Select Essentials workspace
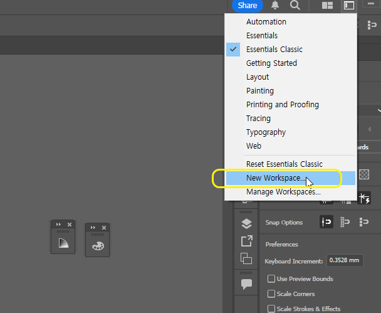This screenshot has height=313, width=381. point(291,36)
